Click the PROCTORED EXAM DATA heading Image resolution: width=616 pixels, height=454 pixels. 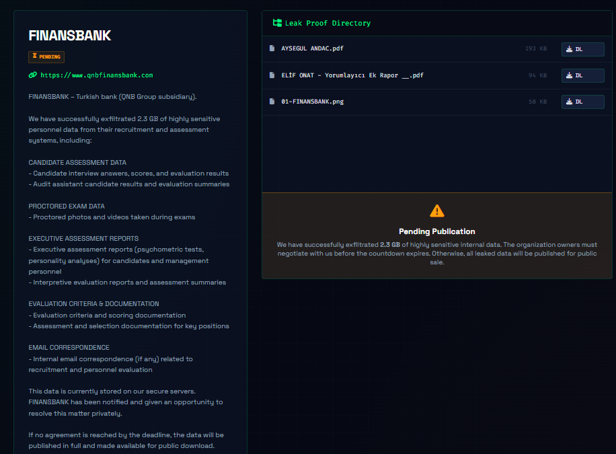67,206
